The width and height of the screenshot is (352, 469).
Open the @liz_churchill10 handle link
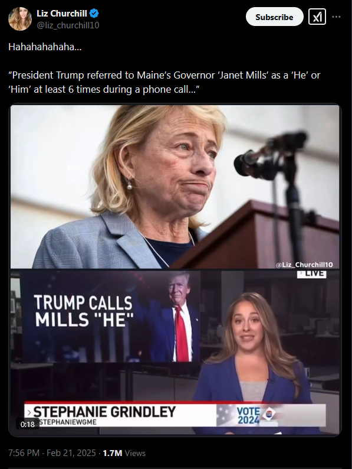[x=68, y=25]
